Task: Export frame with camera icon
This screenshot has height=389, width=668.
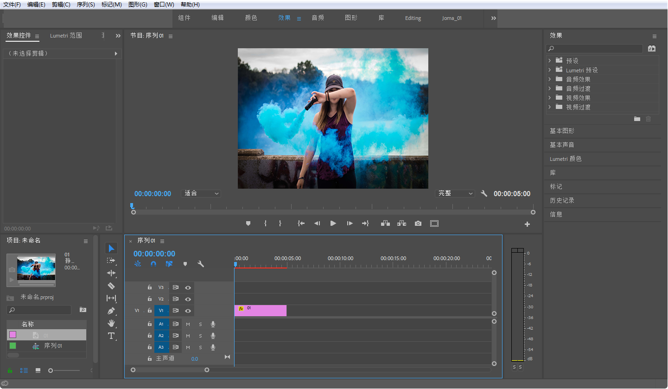Action: [x=418, y=223]
